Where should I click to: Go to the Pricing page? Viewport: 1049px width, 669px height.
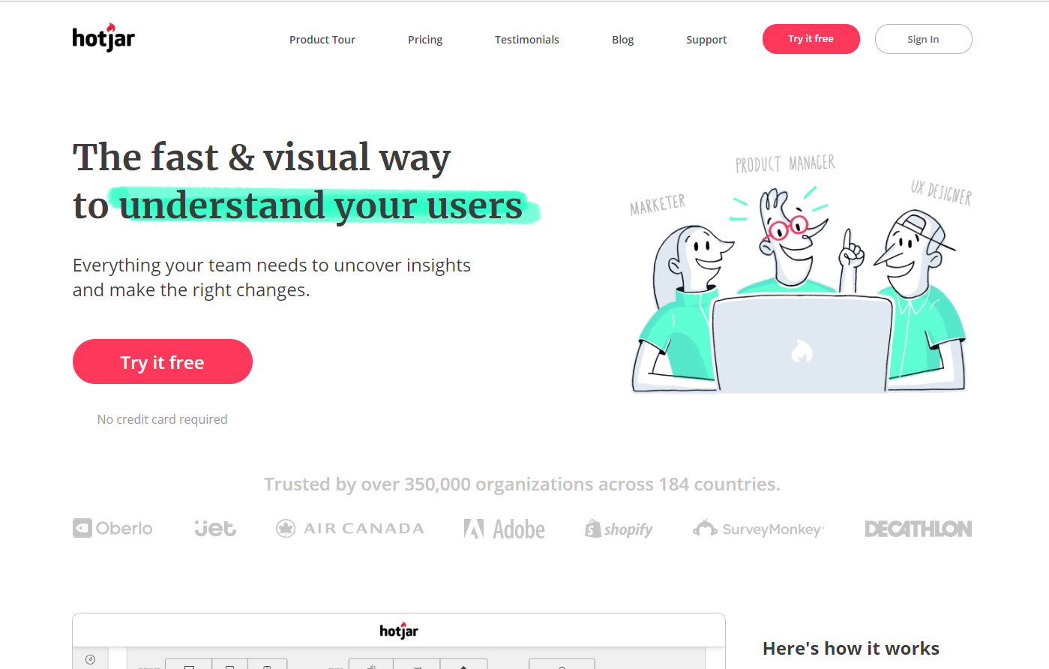(425, 40)
